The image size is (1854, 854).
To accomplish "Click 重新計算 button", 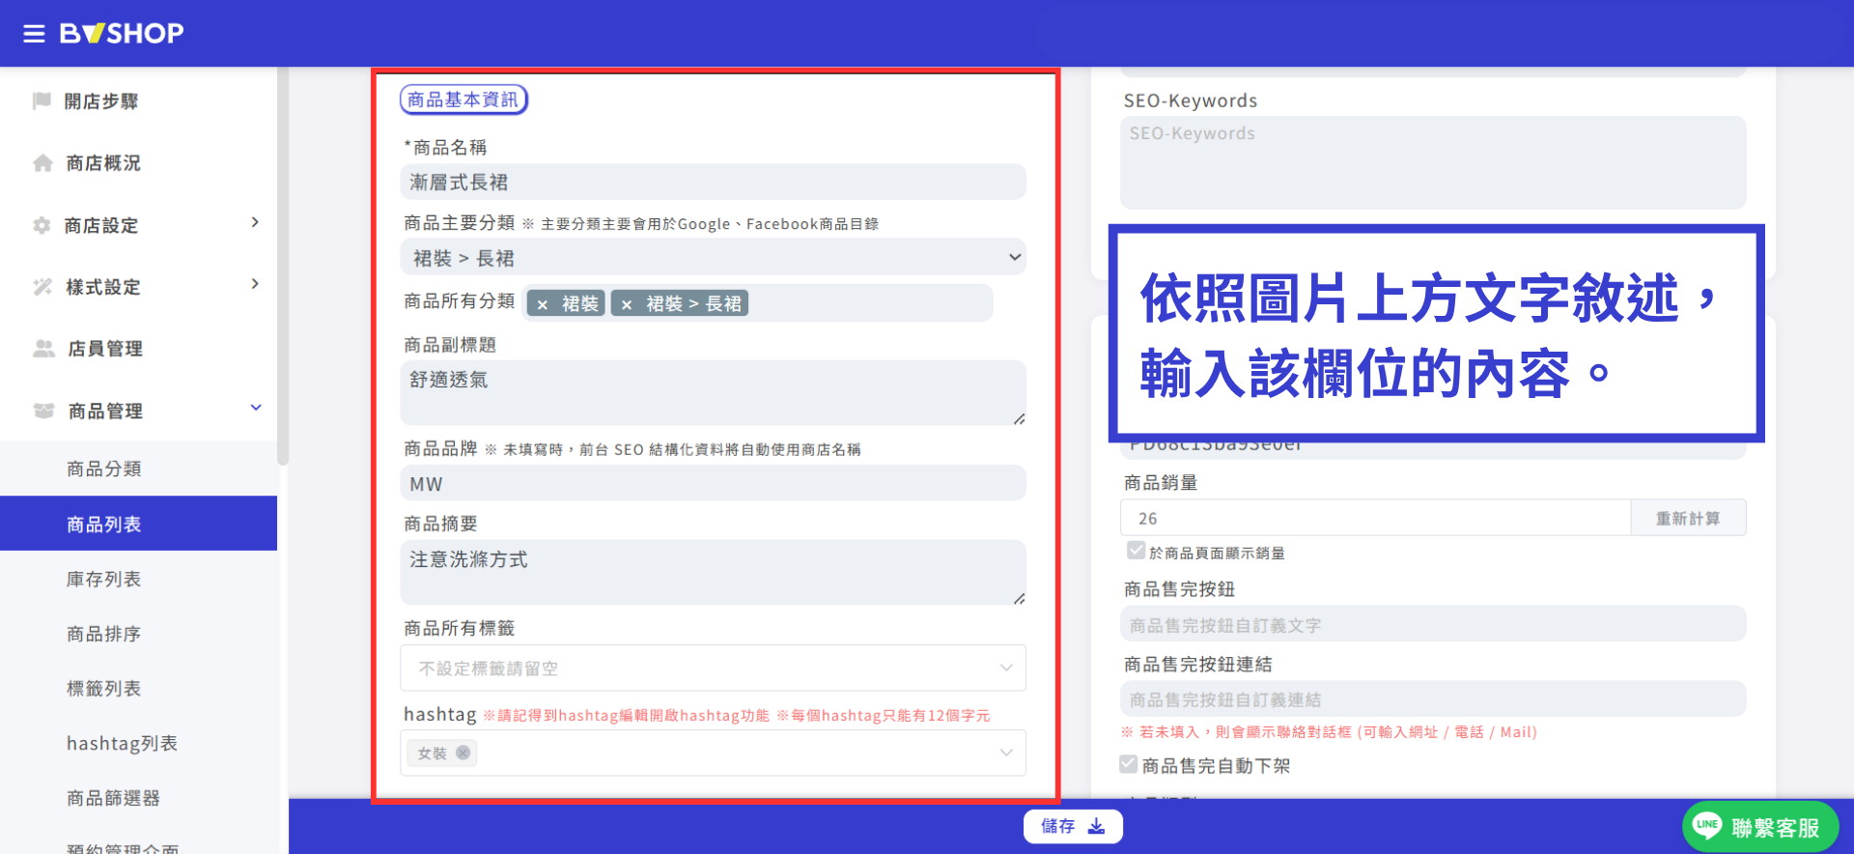I will coord(1688,518).
